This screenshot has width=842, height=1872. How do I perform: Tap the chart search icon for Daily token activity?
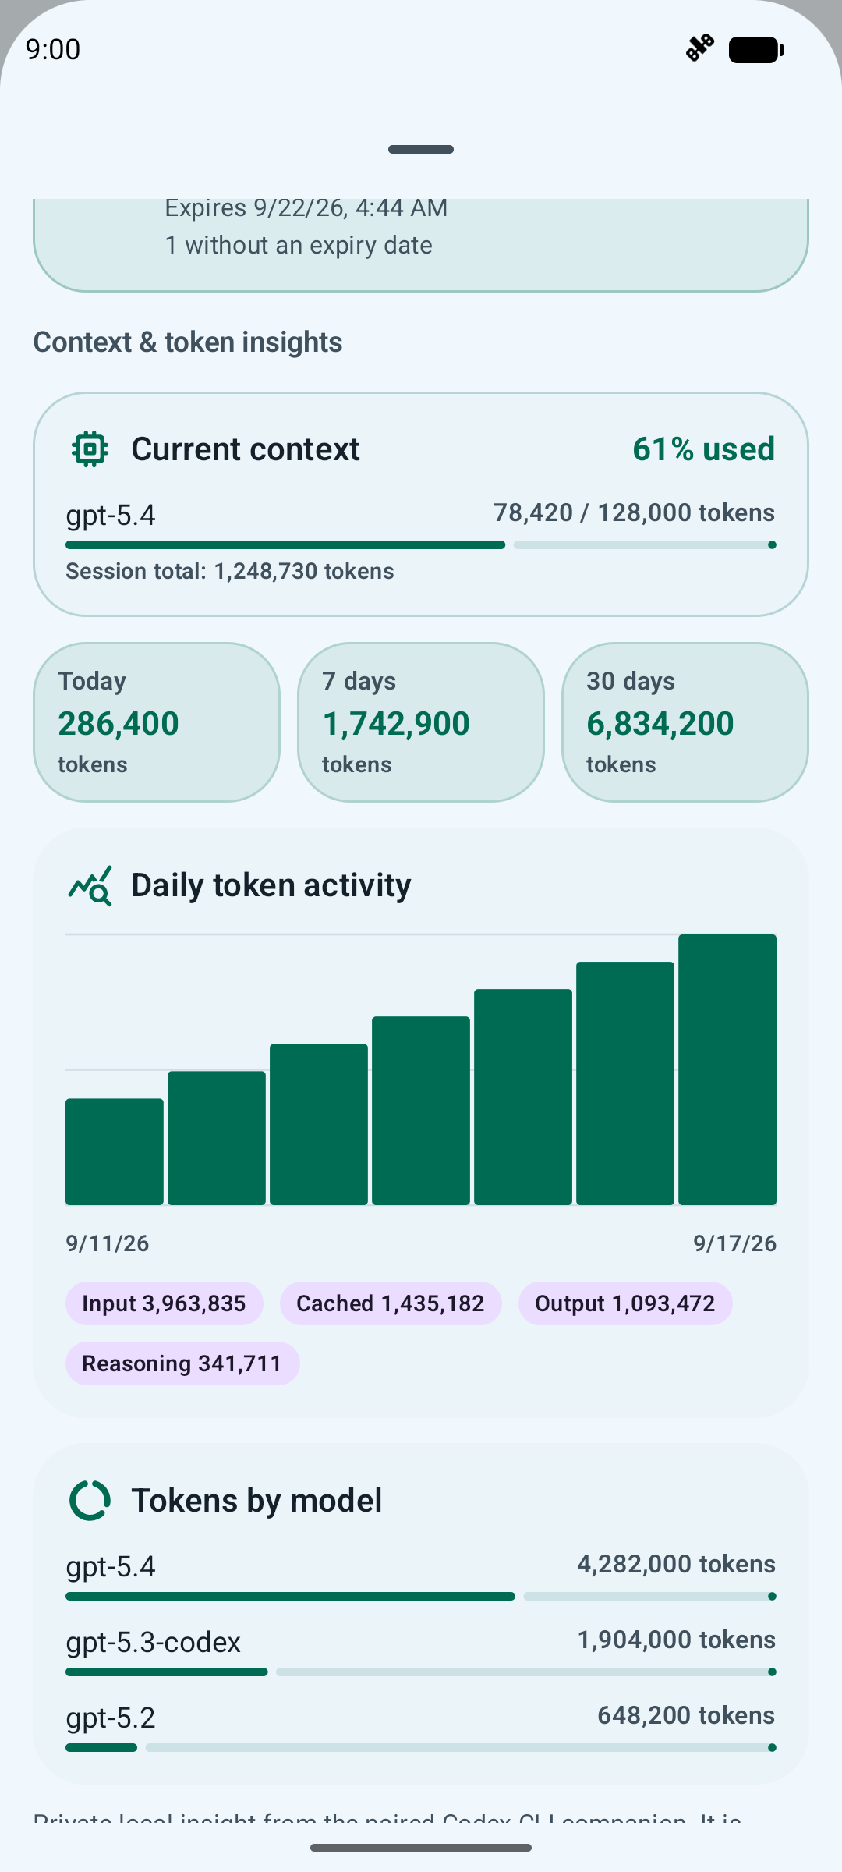90,885
